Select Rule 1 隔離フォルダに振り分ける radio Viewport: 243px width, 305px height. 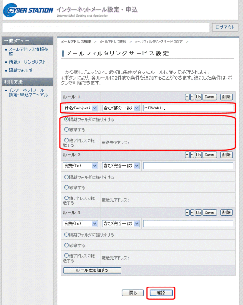coord(66,119)
